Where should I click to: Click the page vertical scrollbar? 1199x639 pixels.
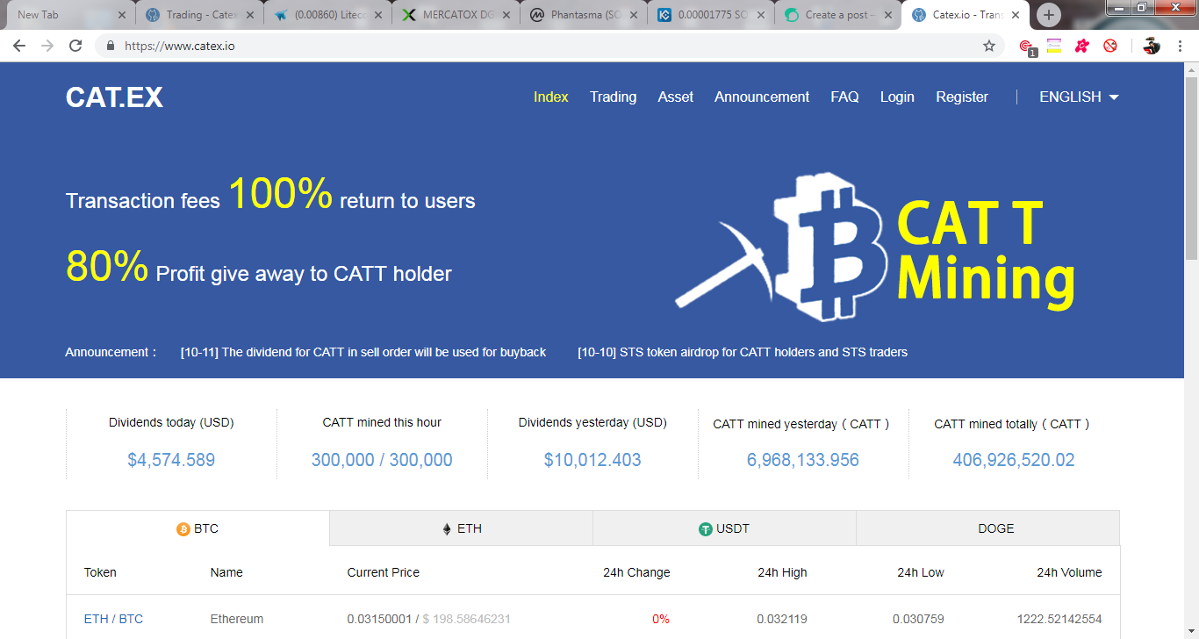pos(1191,167)
